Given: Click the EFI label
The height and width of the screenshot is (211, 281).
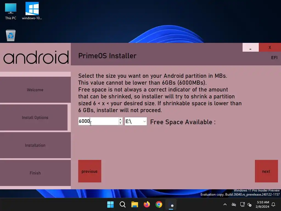Looking at the screenshot, I should pyautogui.click(x=274, y=58).
